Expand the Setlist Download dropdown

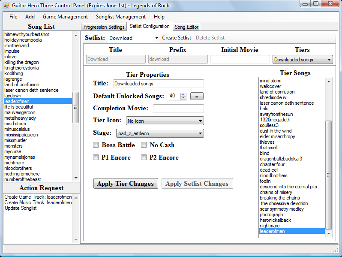[156, 38]
